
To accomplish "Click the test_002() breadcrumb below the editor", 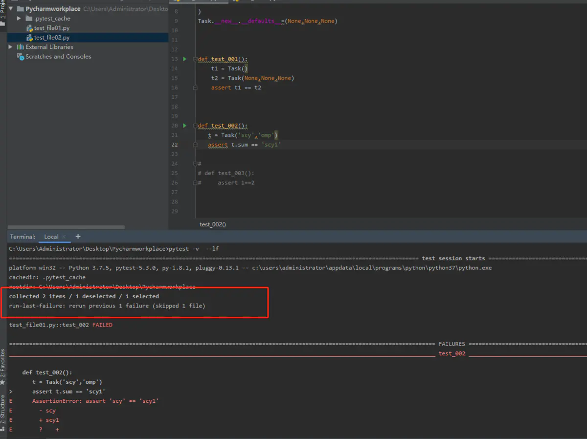I will [x=213, y=224].
